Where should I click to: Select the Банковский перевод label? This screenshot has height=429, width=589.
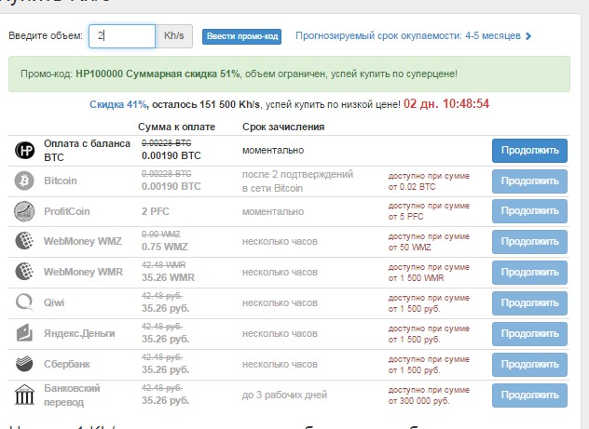72,395
